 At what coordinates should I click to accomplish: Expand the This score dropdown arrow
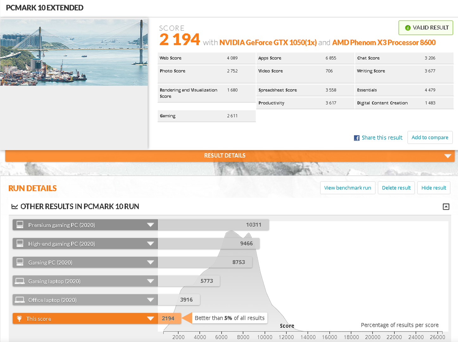tap(150, 319)
